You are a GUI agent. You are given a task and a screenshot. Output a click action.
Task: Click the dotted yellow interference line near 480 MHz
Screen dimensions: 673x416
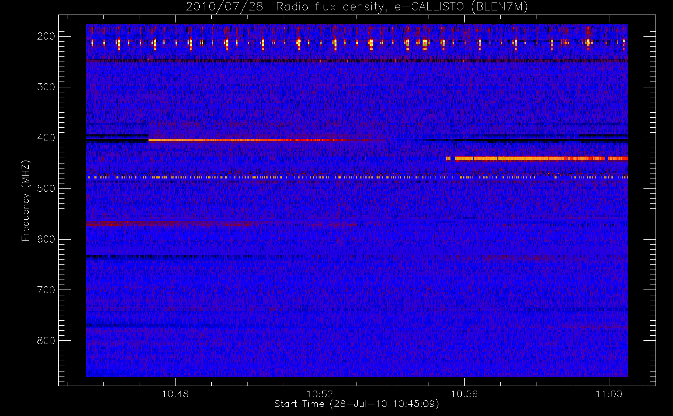[x=357, y=177]
